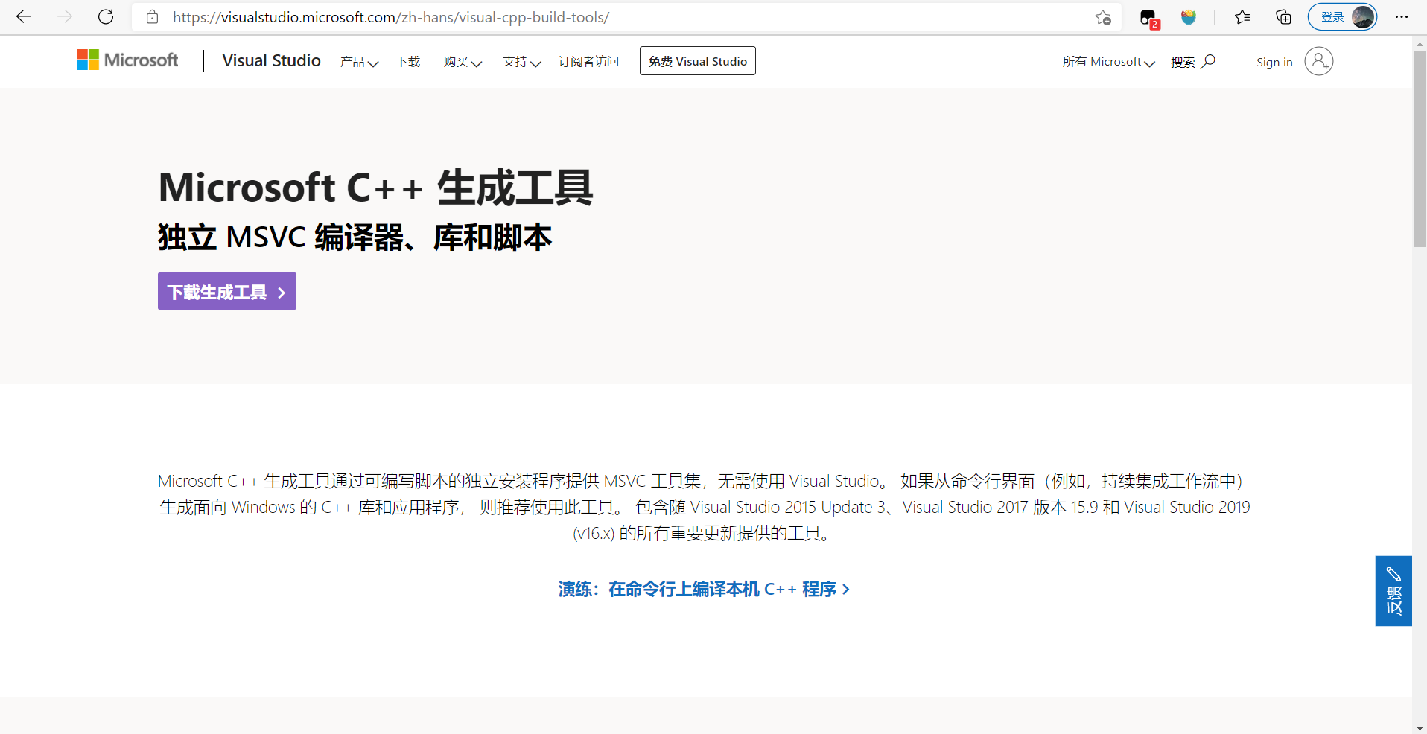The width and height of the screenshot is (1427, 734).
Task: Expand the 所有 Microsoft dropdown
Action: [1108, 62]
